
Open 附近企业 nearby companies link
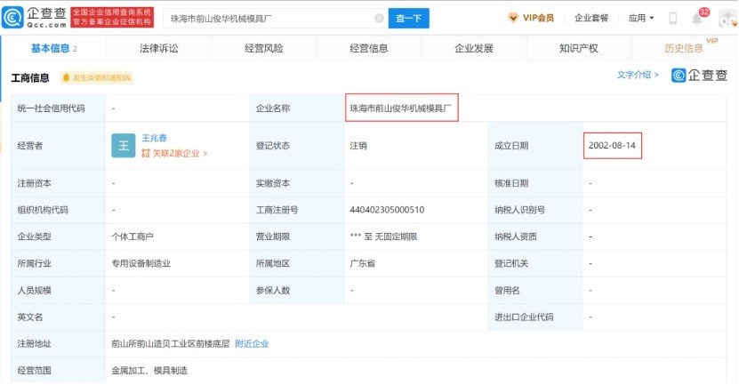click(x=252, y=343)
